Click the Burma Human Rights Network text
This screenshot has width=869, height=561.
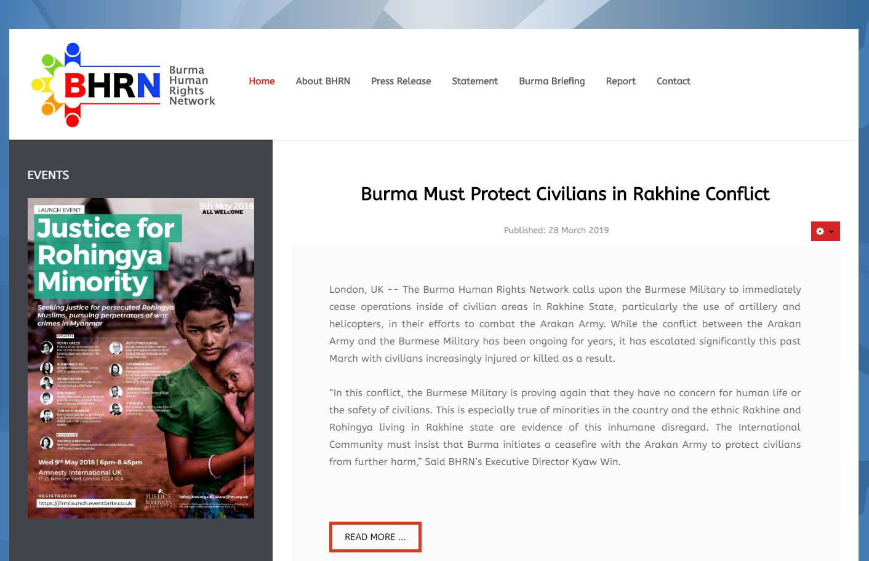coord(192,86)
